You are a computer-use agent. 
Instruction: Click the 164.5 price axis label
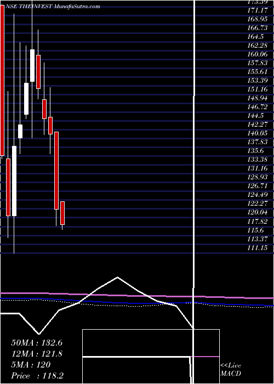tap(255, 37)
